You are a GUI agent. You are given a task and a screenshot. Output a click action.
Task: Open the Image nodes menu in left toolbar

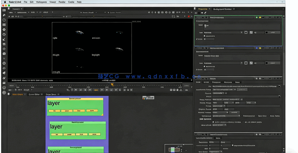click(4, 10)
